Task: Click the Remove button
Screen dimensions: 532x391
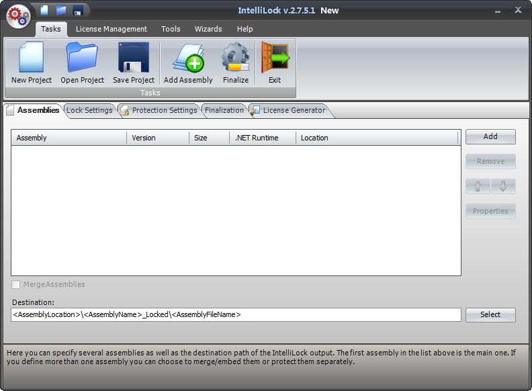Action: (490, 161)
